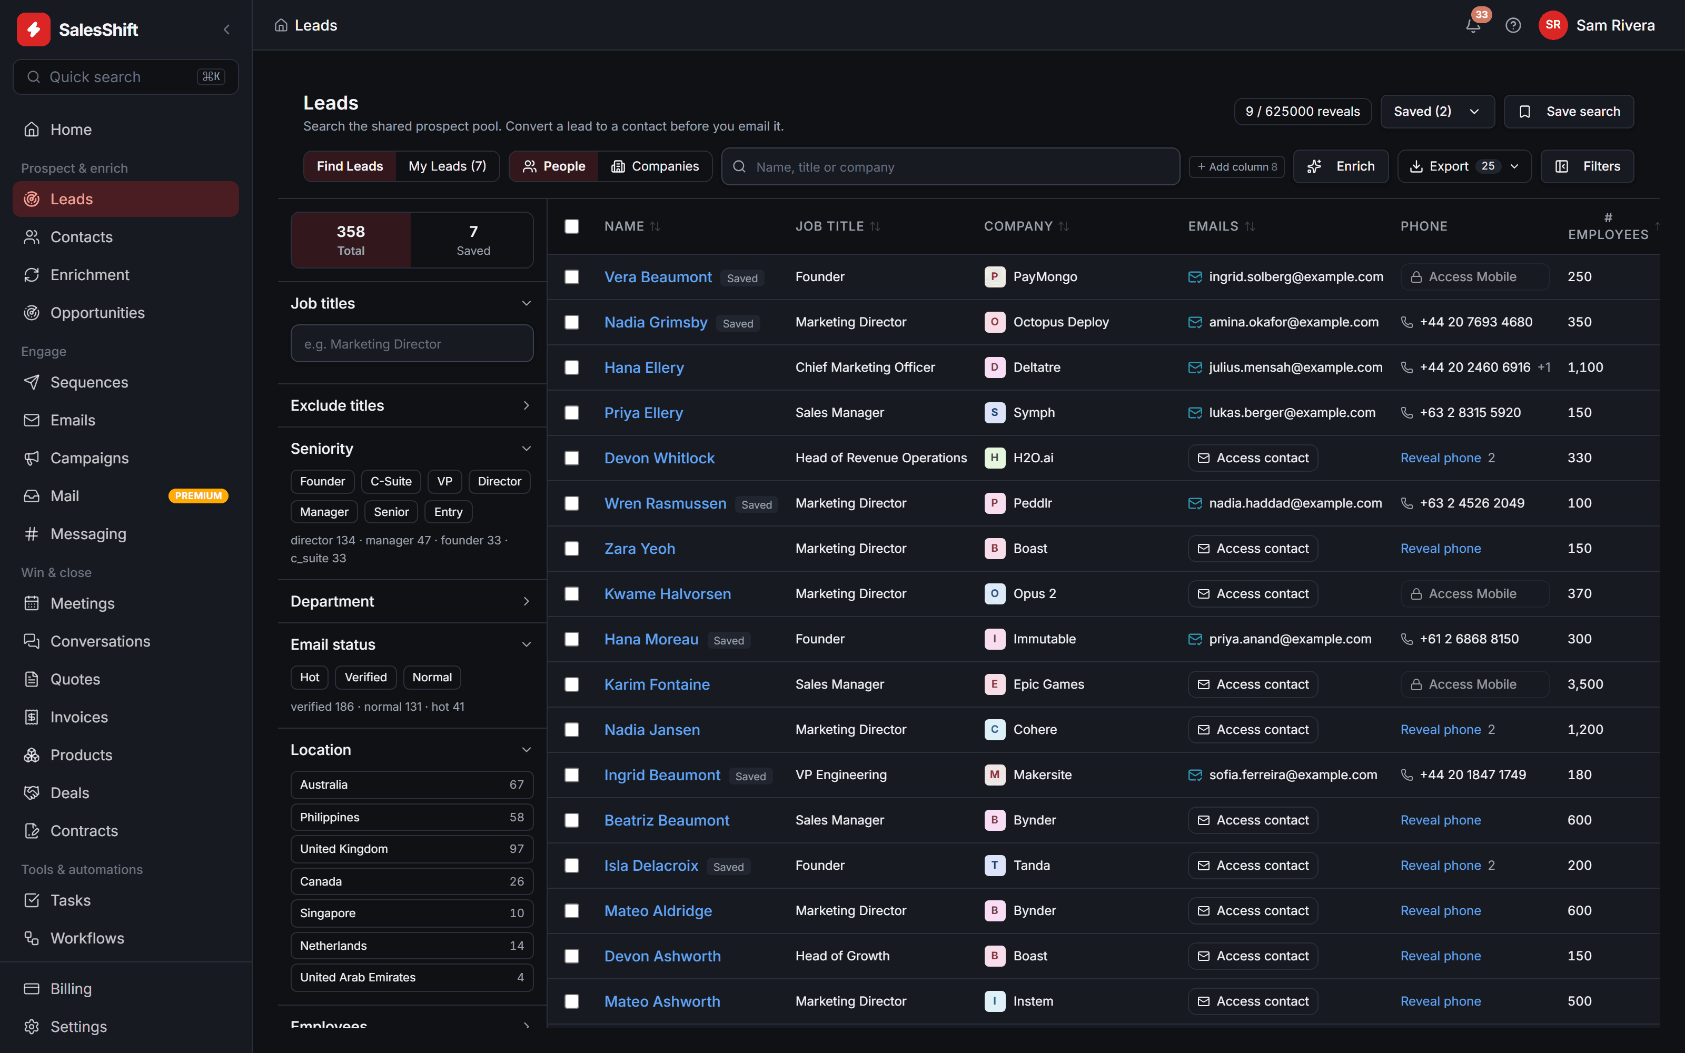Viewport: 1685px width, 1053px height.
Task: Tick the Devon Whitlock row checkbox
Action: (x=572, y=458)
